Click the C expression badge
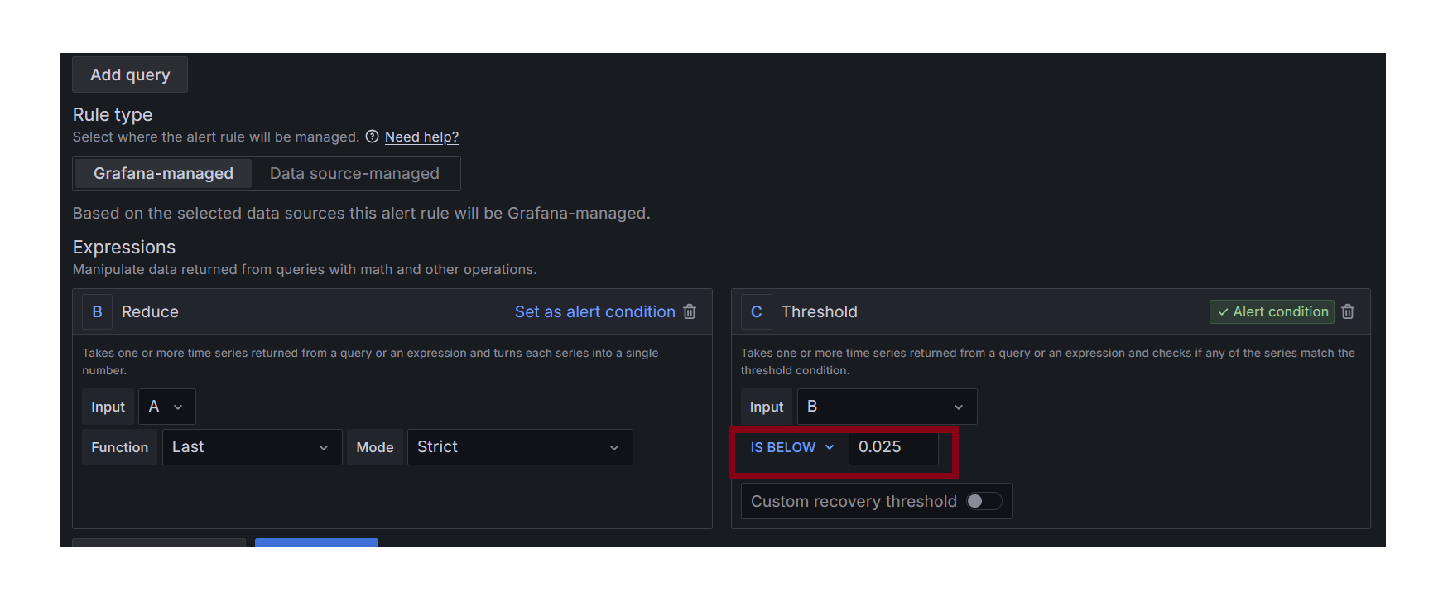The width and height of the screenshot is (1443, 607). point(756,311)
